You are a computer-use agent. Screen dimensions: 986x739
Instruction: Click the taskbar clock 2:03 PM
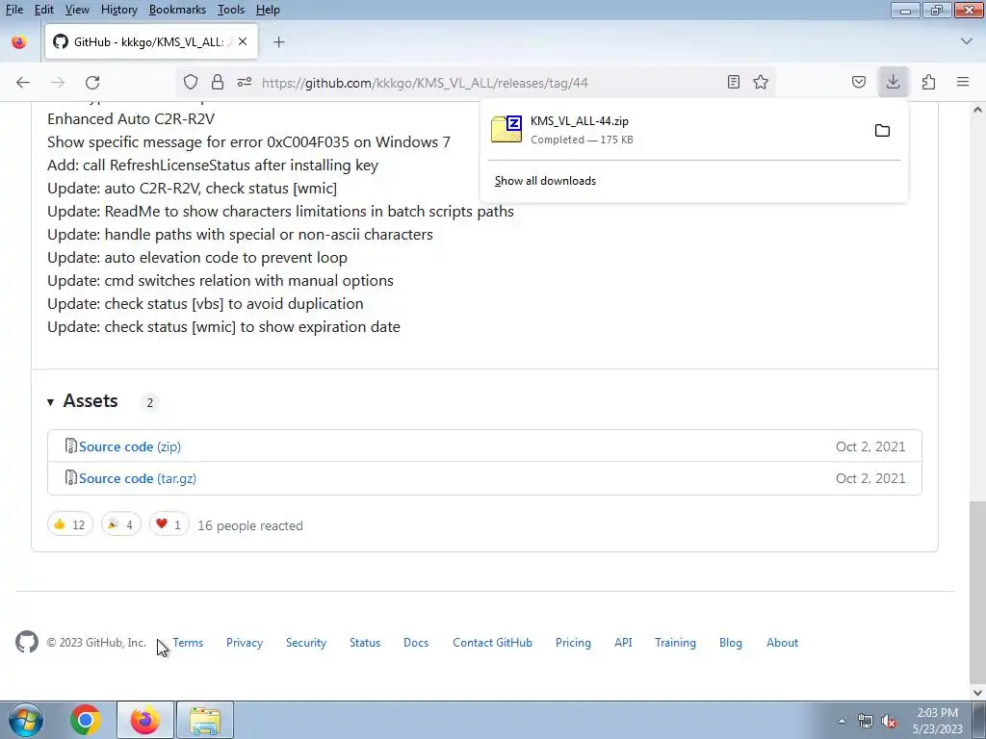[x=937, y=721]
